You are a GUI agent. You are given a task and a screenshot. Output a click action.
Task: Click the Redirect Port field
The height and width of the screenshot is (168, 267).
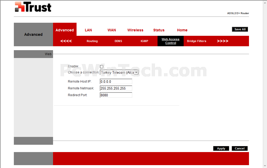116,95
